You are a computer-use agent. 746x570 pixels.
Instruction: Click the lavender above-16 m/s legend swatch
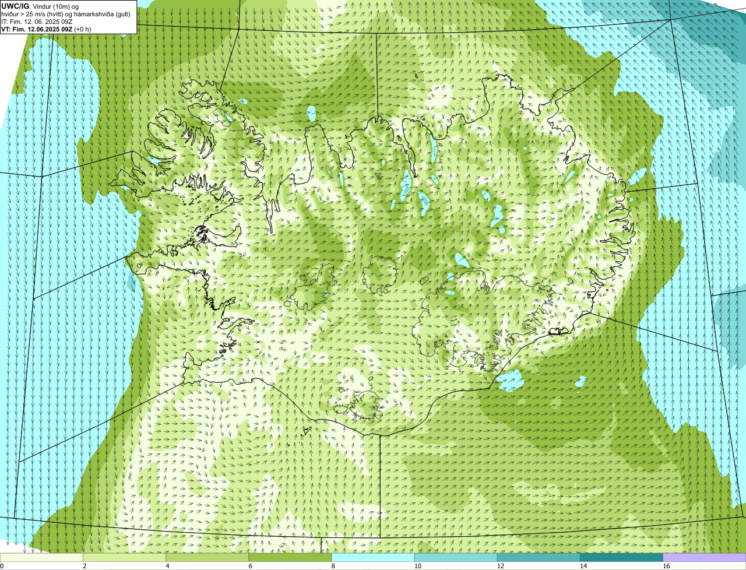click(705, 558)
